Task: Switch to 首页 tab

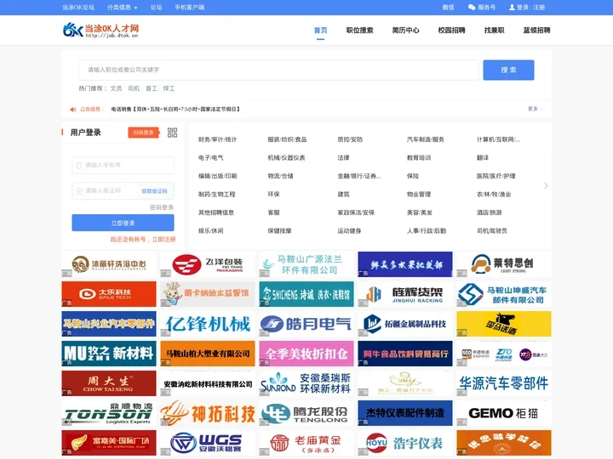Action: tap(321, 30)
